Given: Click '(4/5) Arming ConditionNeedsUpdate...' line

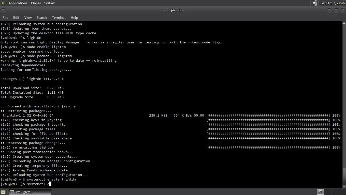Looking at the screenshot, I should coord(37,170).
